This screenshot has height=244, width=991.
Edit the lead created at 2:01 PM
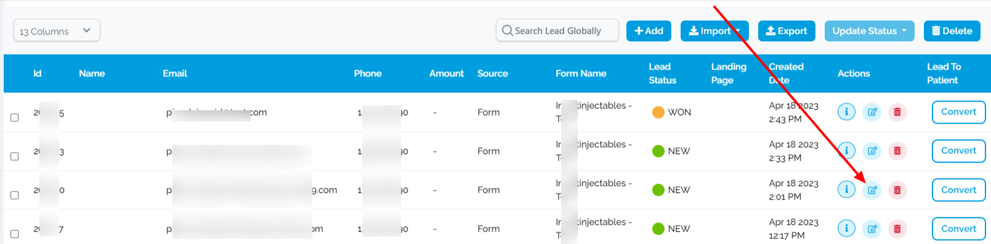[872, 190]
